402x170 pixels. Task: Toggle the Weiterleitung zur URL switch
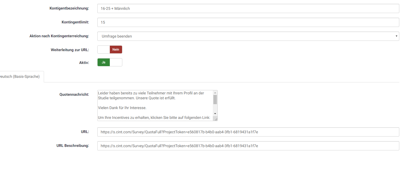point(110,50)
